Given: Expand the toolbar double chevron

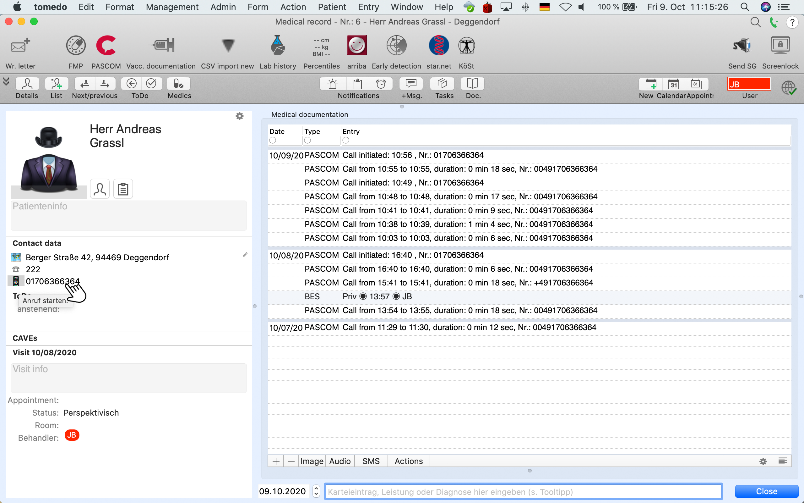Looking at the screenshot, I should pos(6,81).
